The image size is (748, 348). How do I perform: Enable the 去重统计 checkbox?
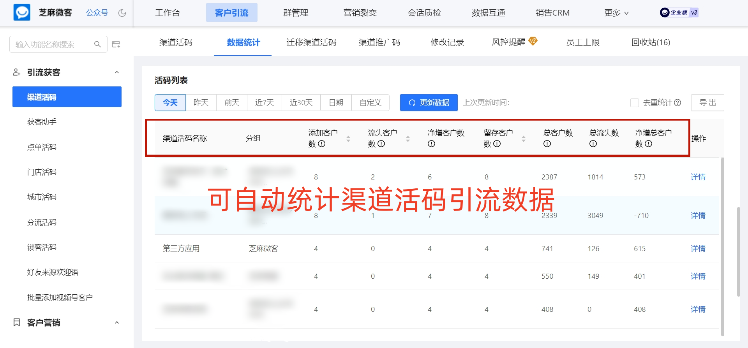635,103
